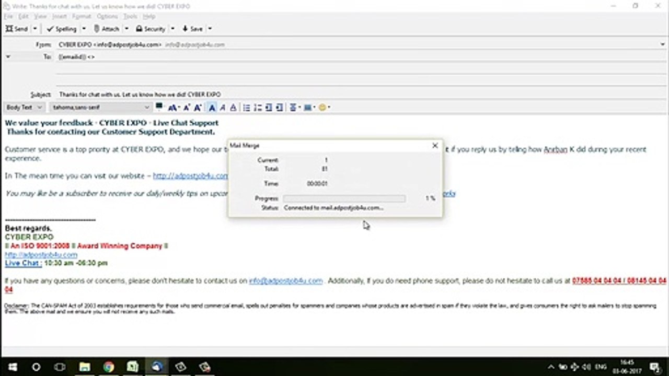This screenshot has width=669, height=376.
Task: Open the adpostjob4u.com website link in body
Action: (190, 176)
